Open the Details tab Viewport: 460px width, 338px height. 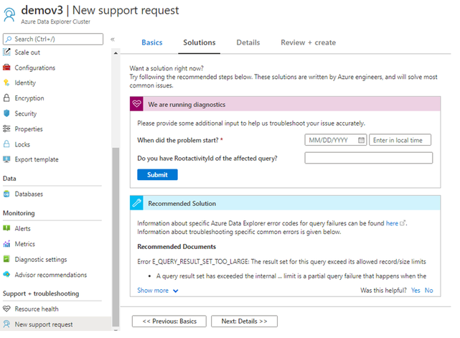coord(248,42)
